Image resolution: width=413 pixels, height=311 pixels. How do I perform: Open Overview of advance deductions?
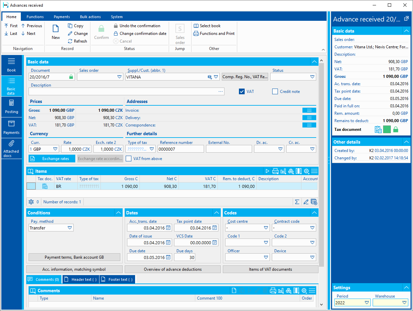point(173,269)
